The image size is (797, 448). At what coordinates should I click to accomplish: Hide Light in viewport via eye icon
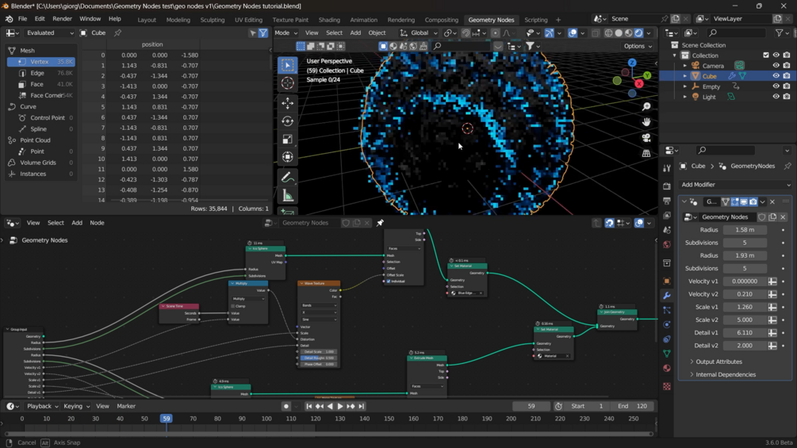point(776,97)
